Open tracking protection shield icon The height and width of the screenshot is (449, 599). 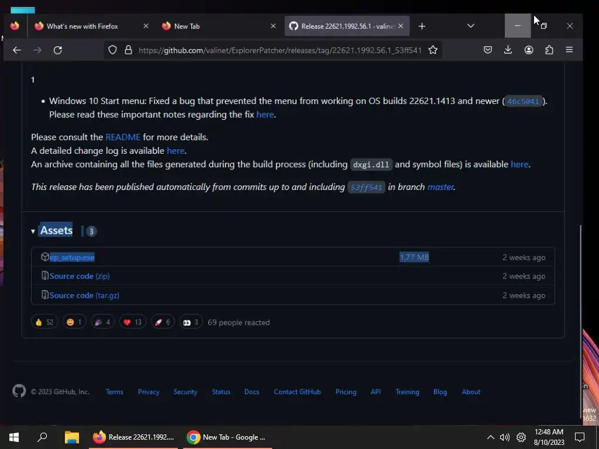pyautogui.click(x=112, y=50)
